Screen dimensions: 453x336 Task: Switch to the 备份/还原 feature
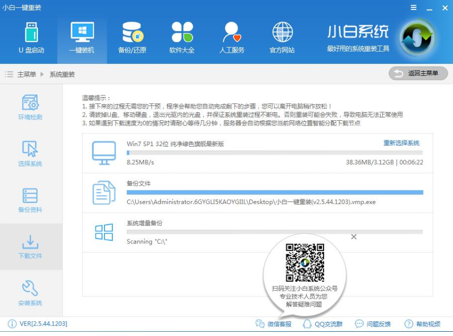point(132,37)
